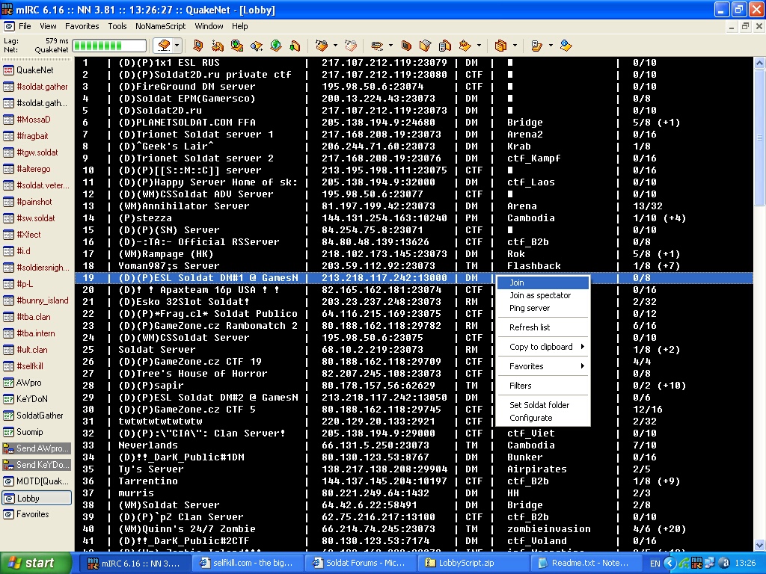Expand the arrow after the orange burst icon

pos(479,46)
